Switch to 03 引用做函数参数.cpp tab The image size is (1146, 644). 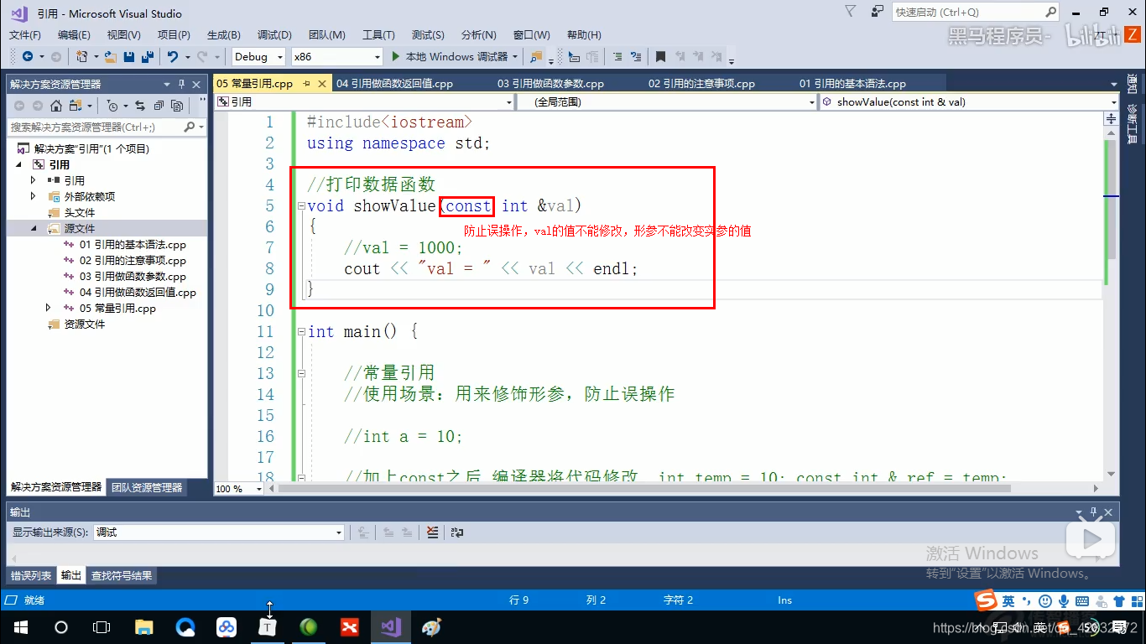(550, 83)
